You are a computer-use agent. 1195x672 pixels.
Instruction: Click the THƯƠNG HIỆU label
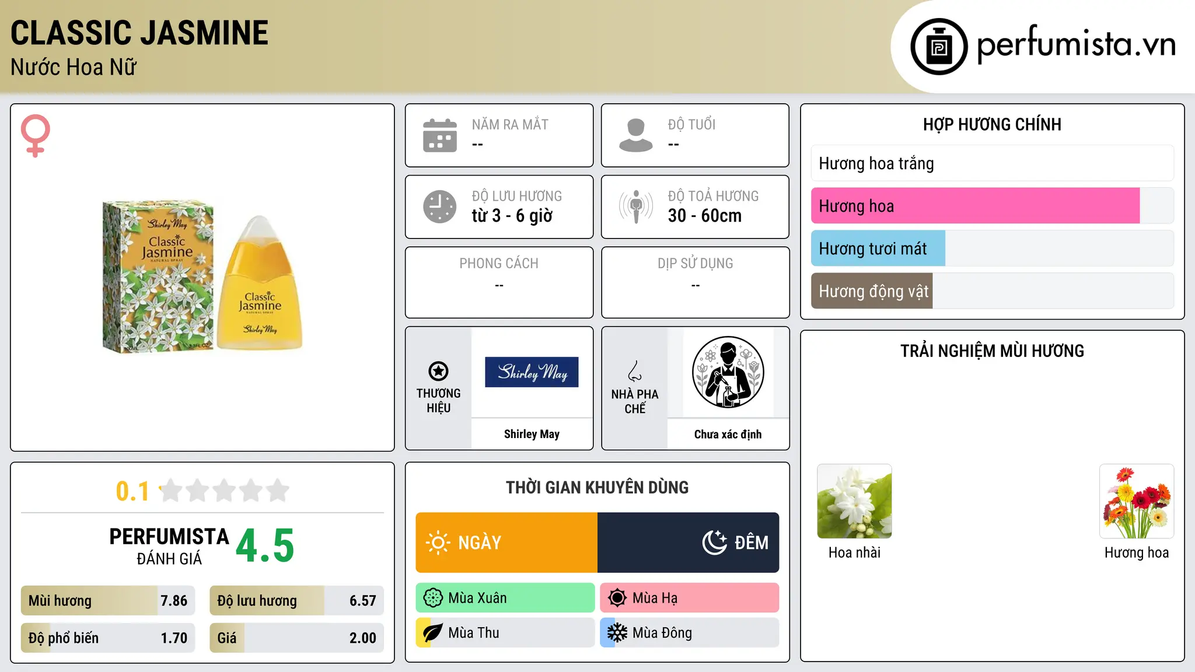tap(439, 401)
